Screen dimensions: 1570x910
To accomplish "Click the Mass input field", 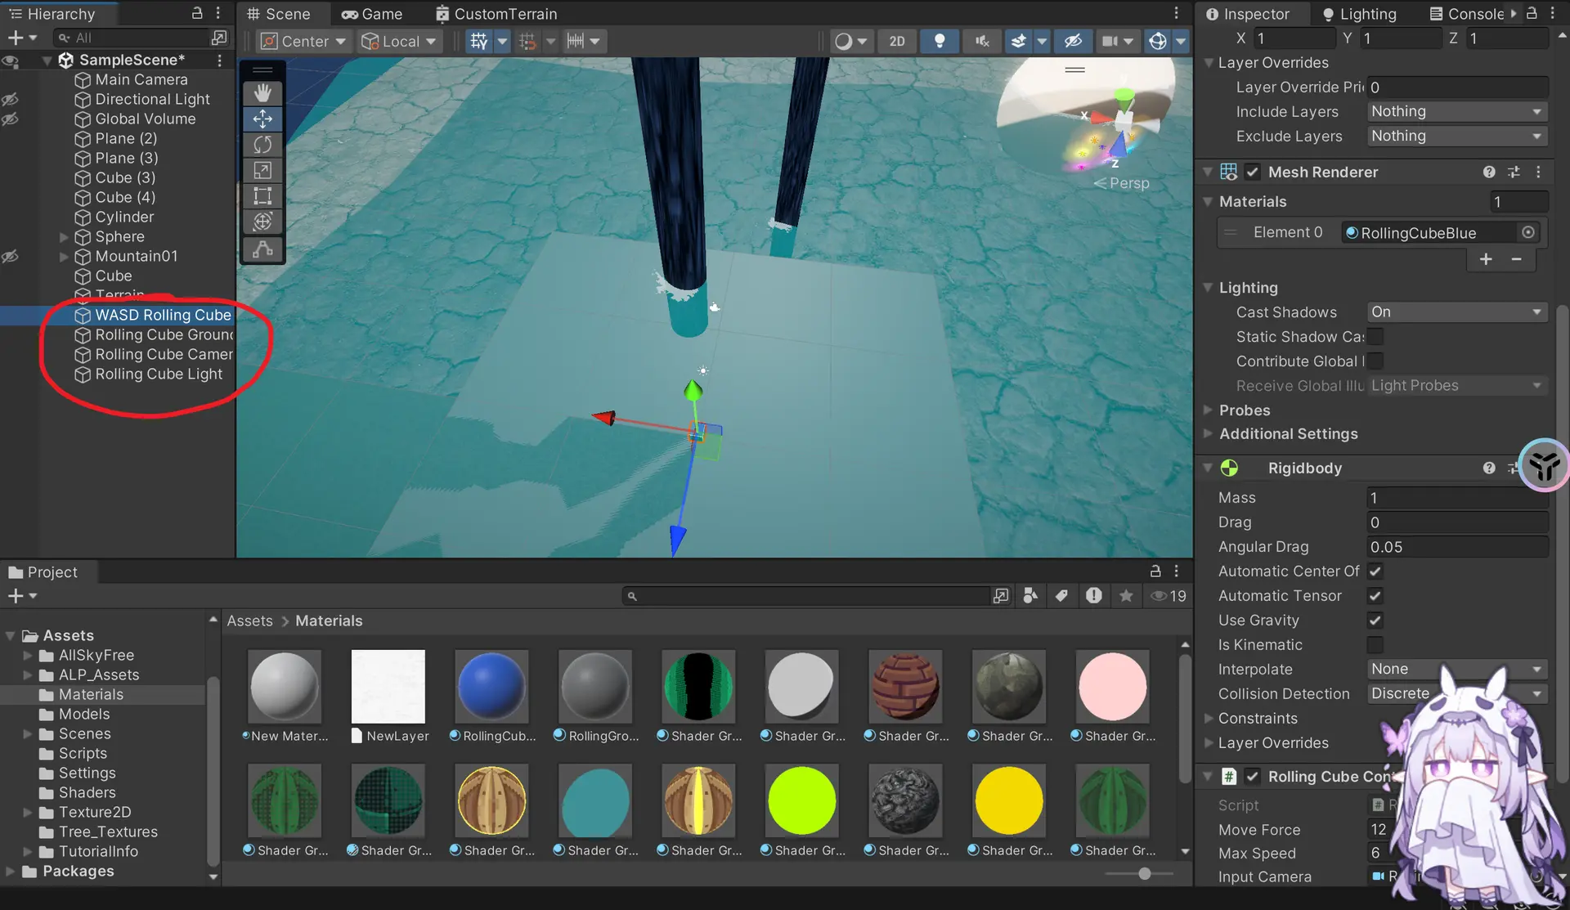I will [x=1457, y=498].
